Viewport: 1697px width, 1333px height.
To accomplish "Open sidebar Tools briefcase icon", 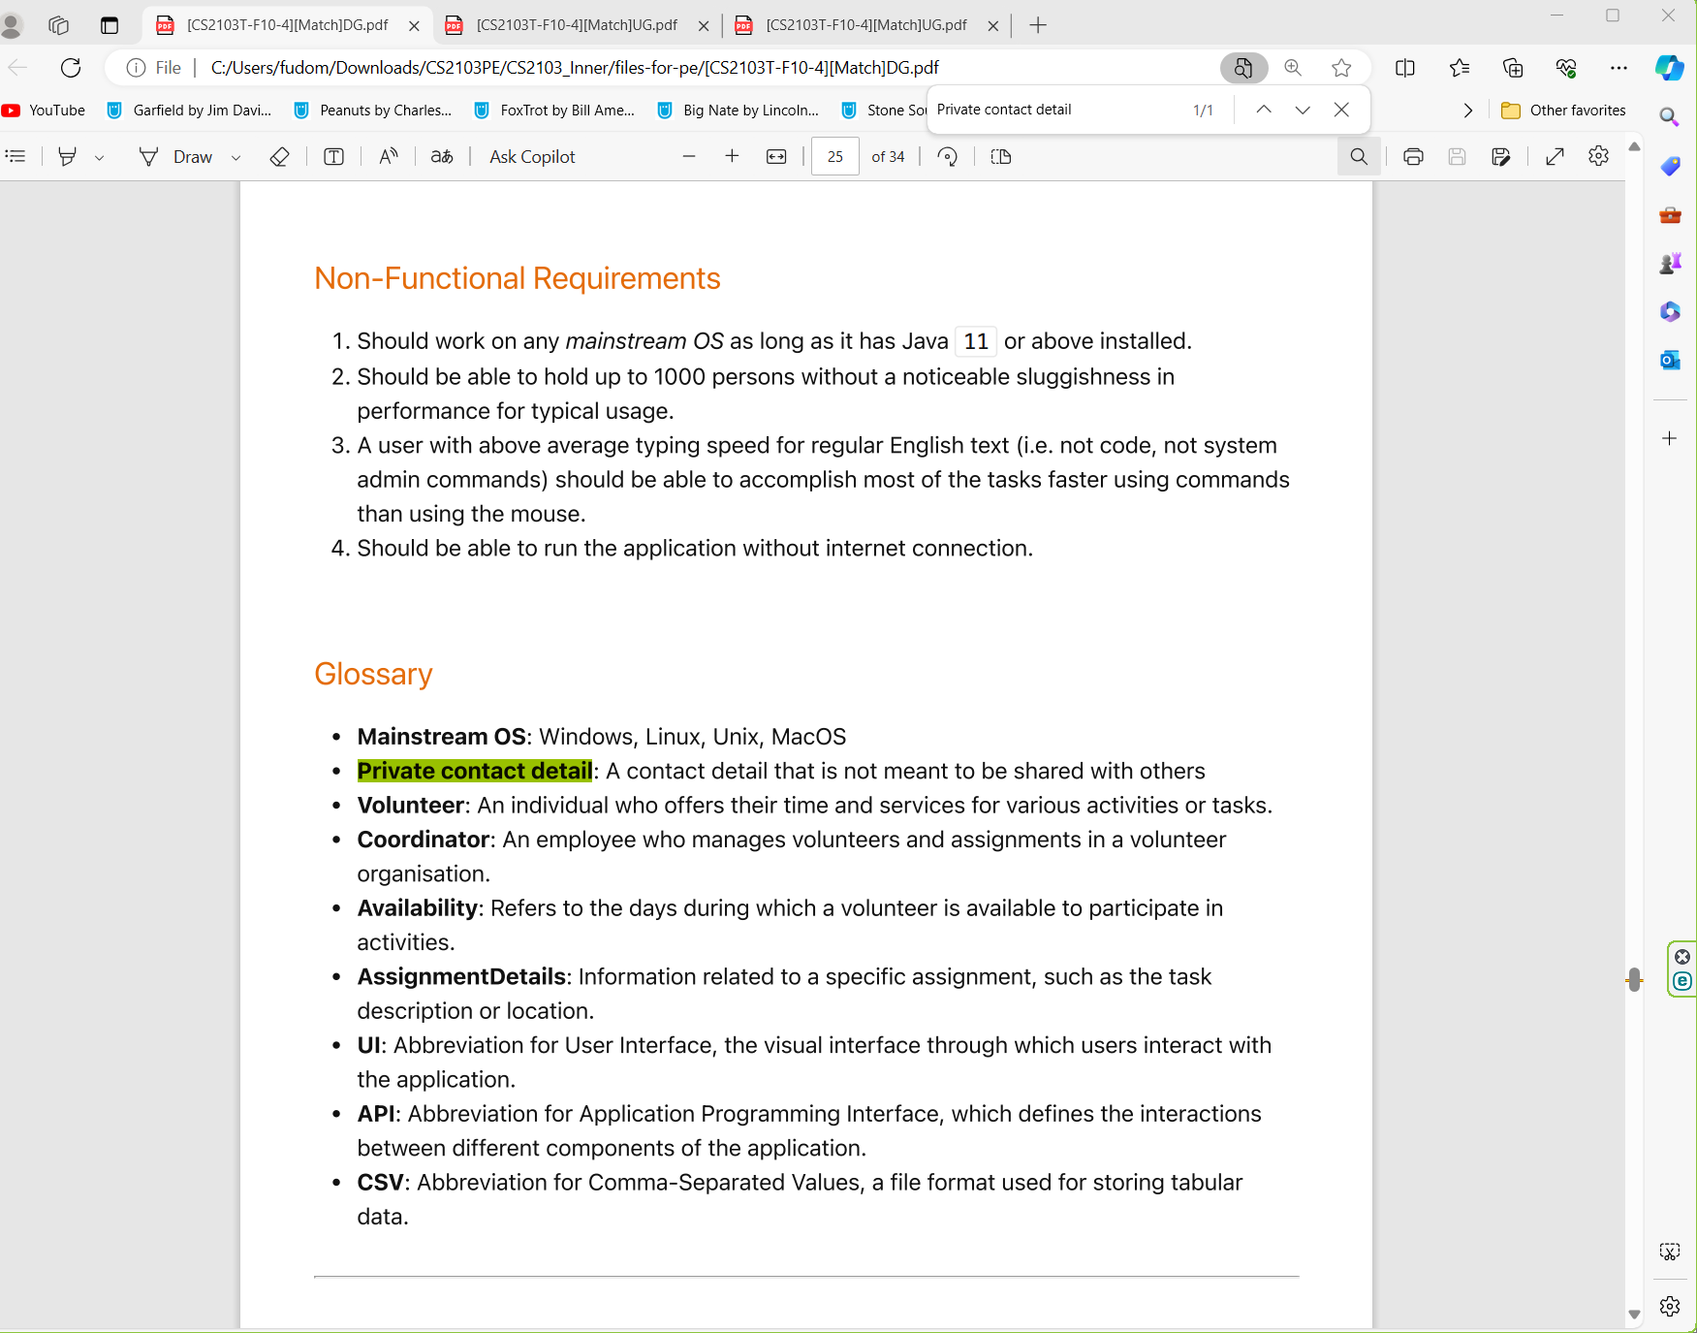I will (x=1669, y=214).
